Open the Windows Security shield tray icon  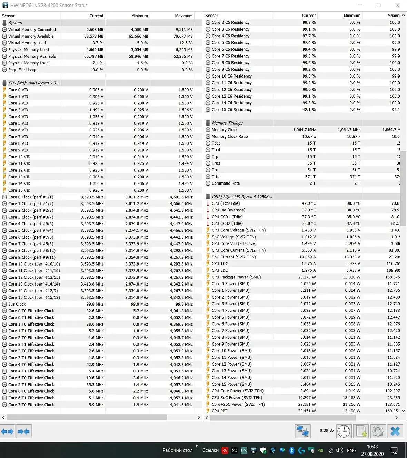click(x=263, y=450)
